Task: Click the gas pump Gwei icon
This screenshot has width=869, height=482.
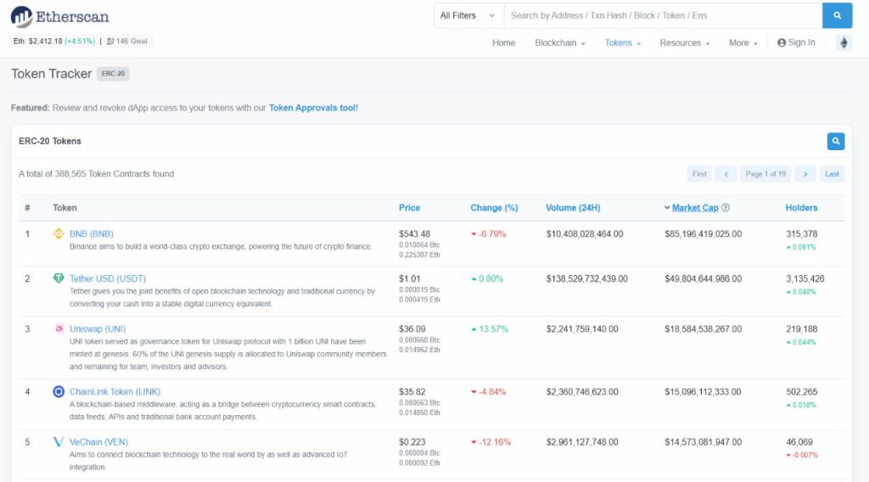Action: tap(110, 41)
